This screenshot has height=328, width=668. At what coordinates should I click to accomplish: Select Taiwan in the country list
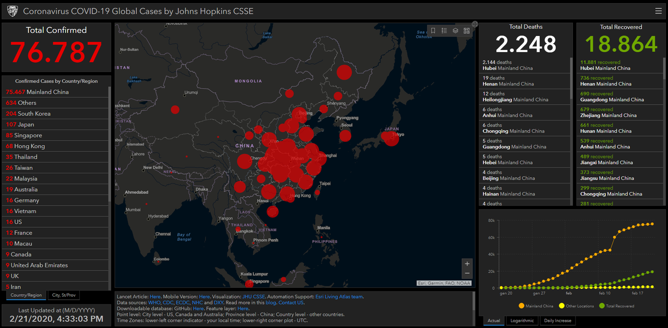(x=56, y=168)
